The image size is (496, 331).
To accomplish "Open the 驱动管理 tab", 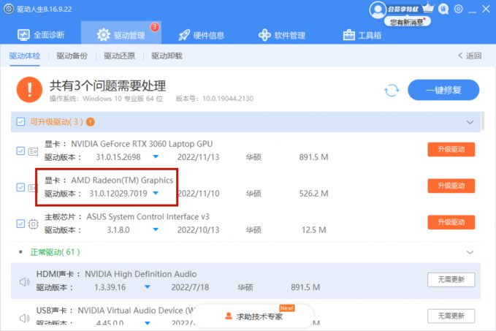I will pyautogui.click(x=121, y=33).
